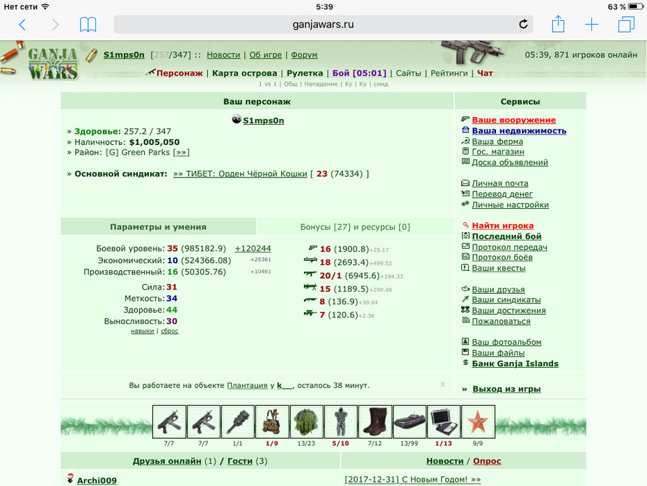647x486 pixels.
Task: Open Доска объявлений
Action: click(510, 162)
